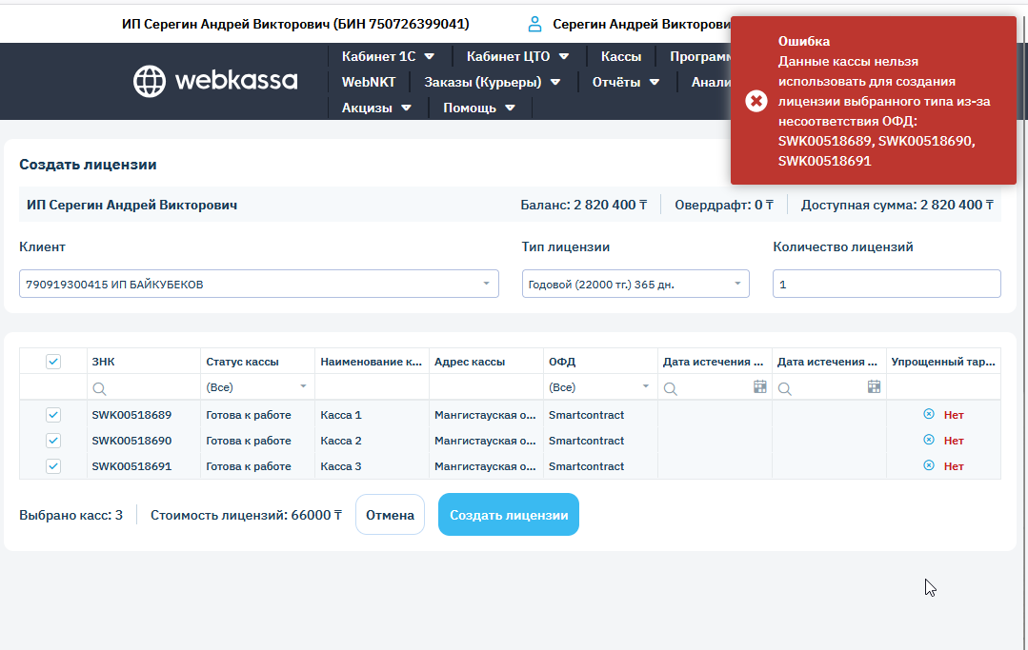Expand the Акцизы menu
This screenshot has width=1028, height=650.
pyautogui.click(x=376, y=108)
